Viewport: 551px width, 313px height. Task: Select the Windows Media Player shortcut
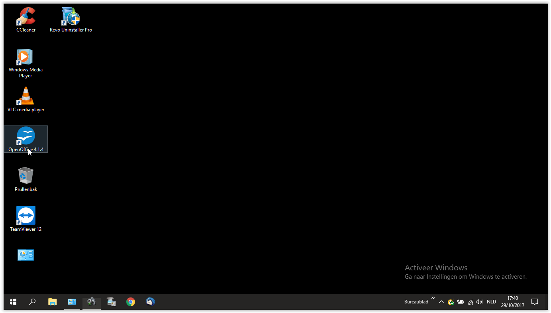pos(26,63)
